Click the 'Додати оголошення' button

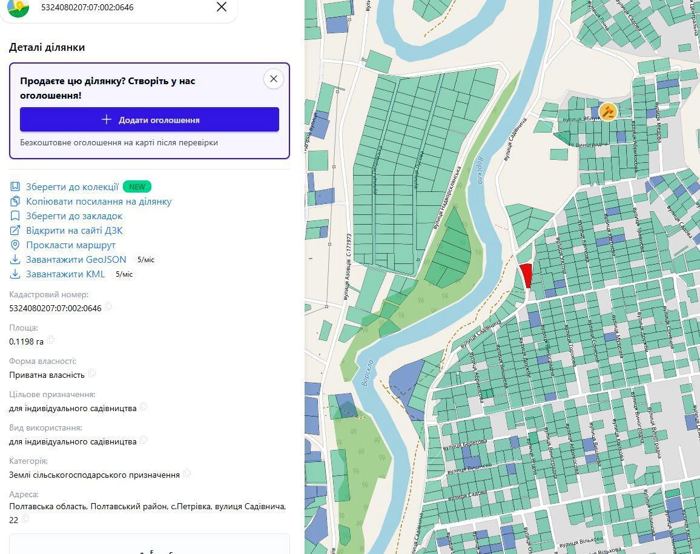(x=150, y=120)
